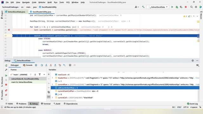Open the Terminal tool window

pos(46,104)
